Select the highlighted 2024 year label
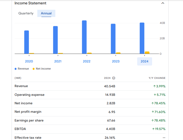183x140 pixels. (x=144, y=61)
